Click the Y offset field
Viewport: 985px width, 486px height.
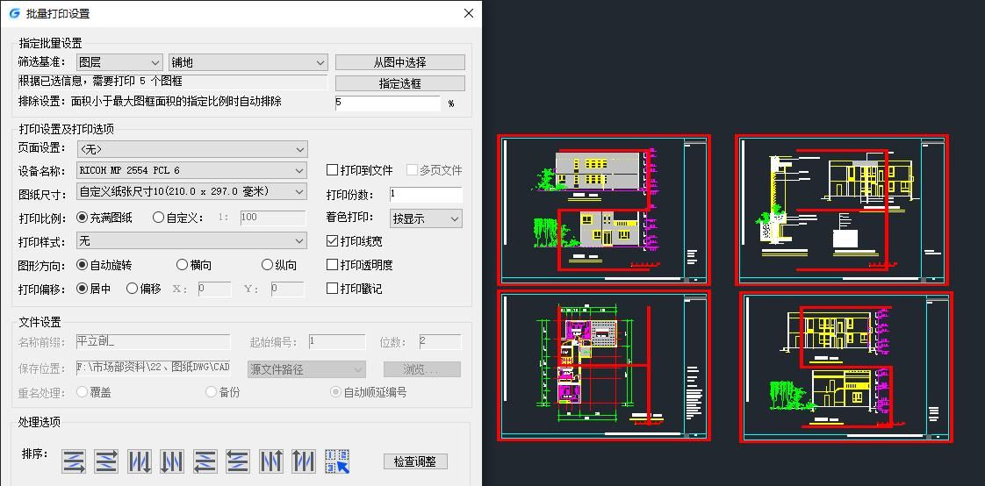(x=288, y=289)
